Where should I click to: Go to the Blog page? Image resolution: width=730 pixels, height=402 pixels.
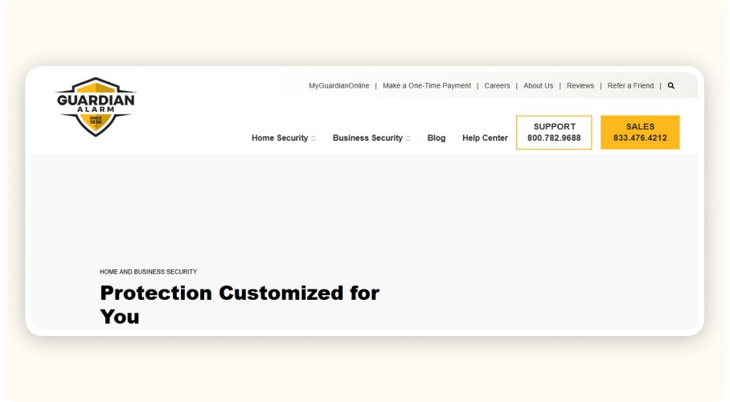point(437,137)
